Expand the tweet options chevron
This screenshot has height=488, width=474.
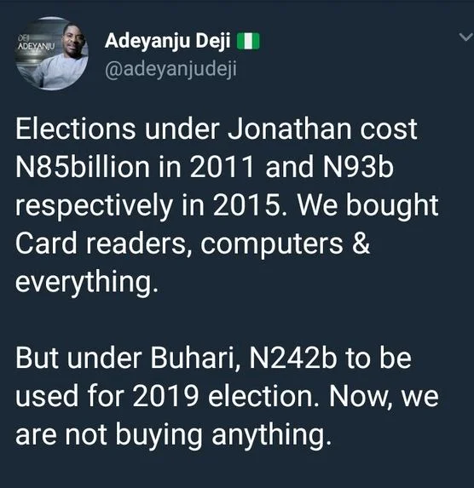[x=466, y=37]
